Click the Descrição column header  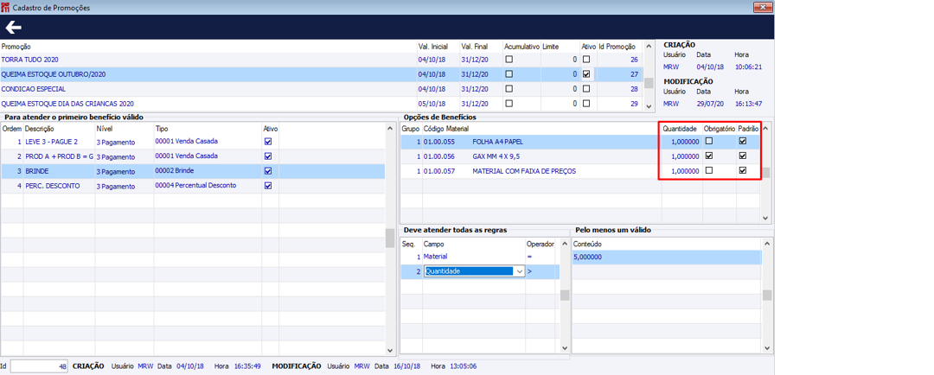click(40, 129)
